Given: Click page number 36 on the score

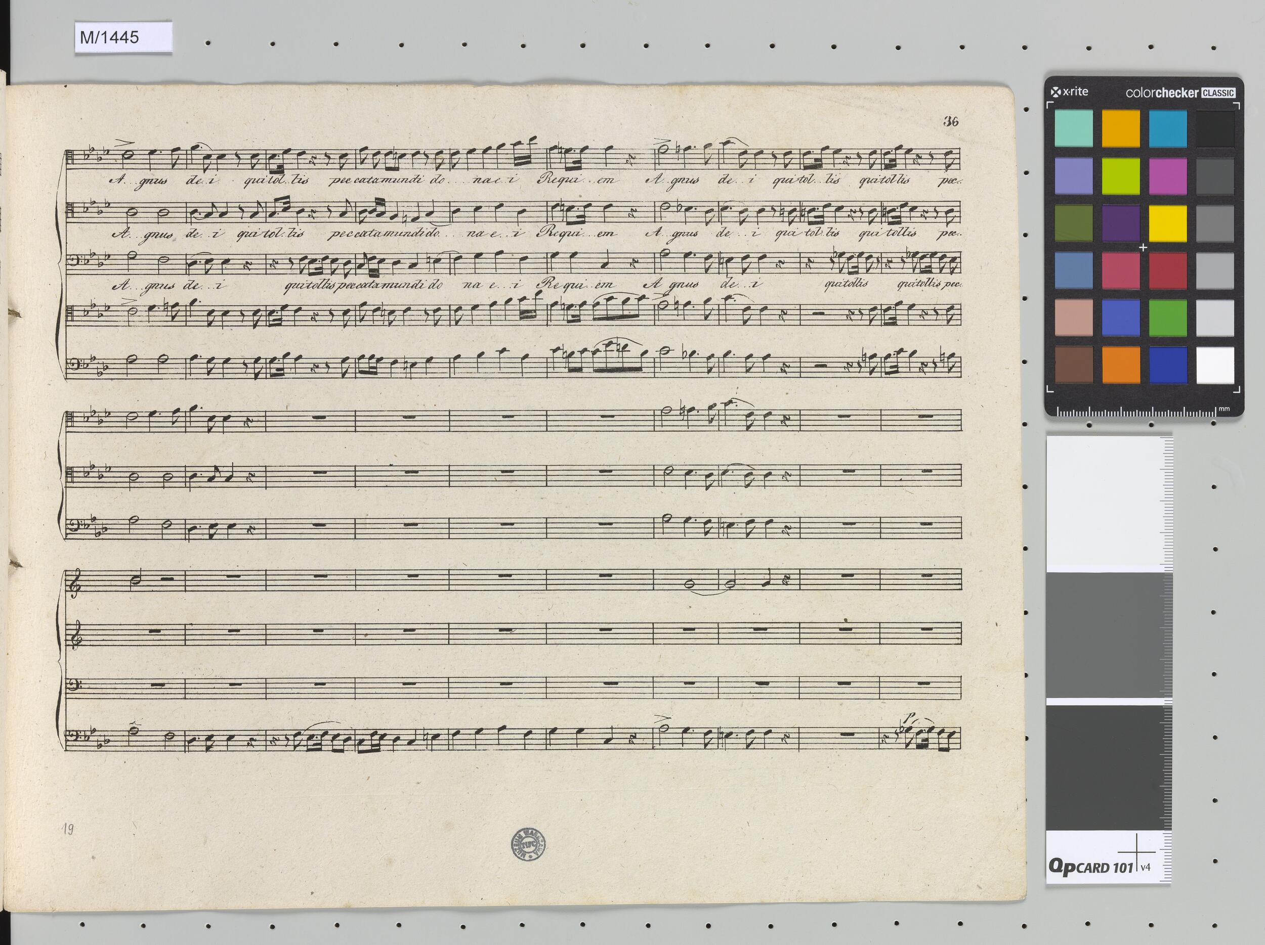Looking at the screenshot, I should (951, 121).
